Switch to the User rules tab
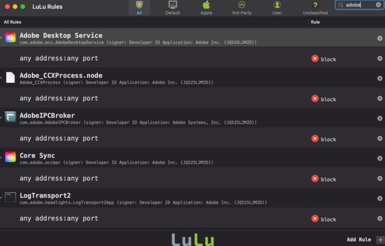385x246 pixels. tap(277, 7)
